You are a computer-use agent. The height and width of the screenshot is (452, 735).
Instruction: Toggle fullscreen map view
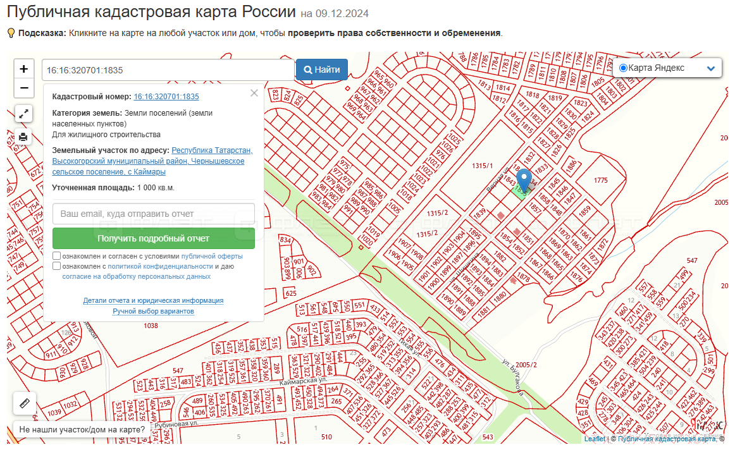coord(23,114)
